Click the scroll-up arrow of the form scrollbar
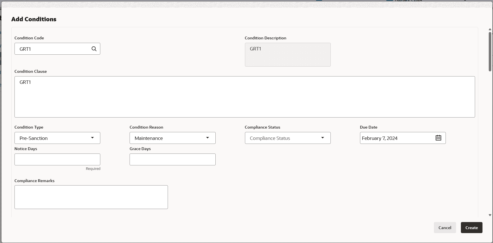 490,29
